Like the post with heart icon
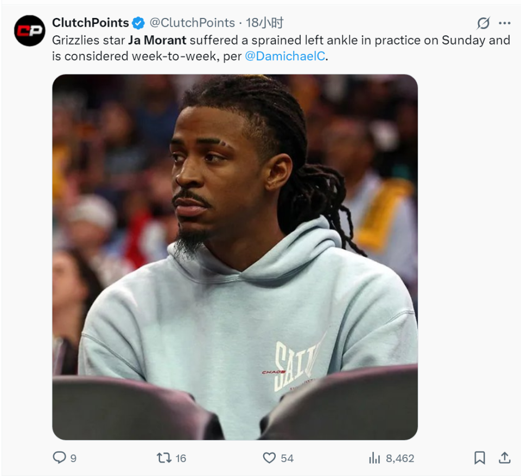521x476 pixels. (x=269, y=458)
